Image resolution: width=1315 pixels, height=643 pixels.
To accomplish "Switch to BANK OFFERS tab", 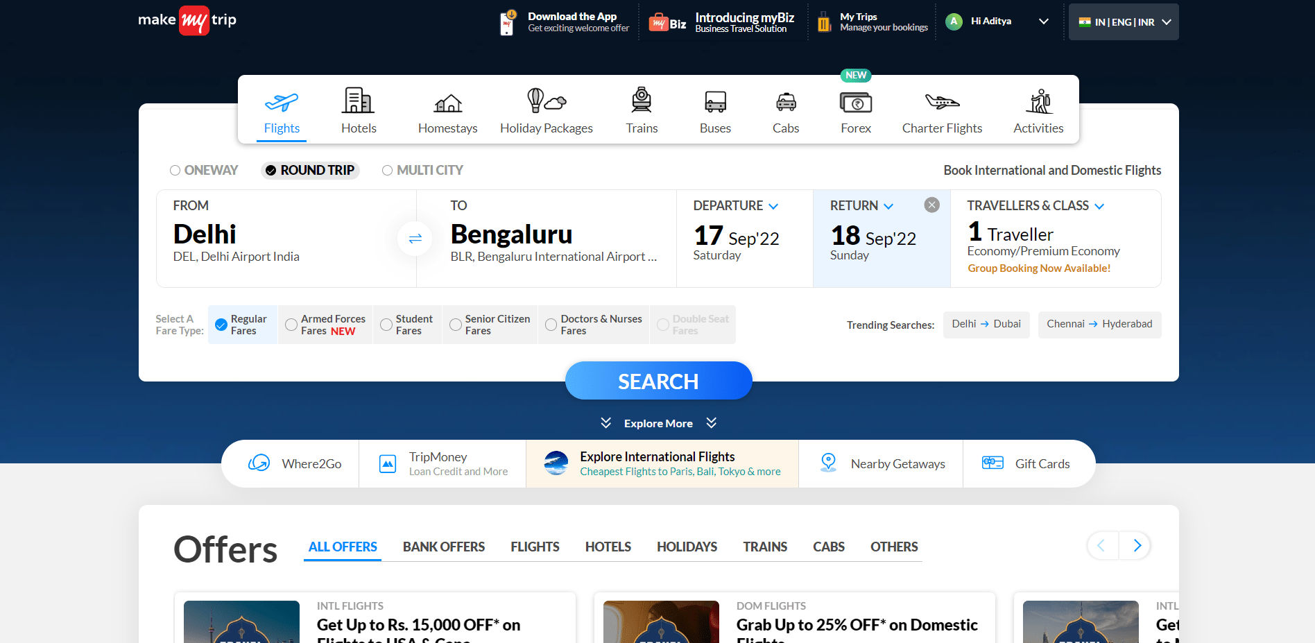I will (x=444, y=547).
